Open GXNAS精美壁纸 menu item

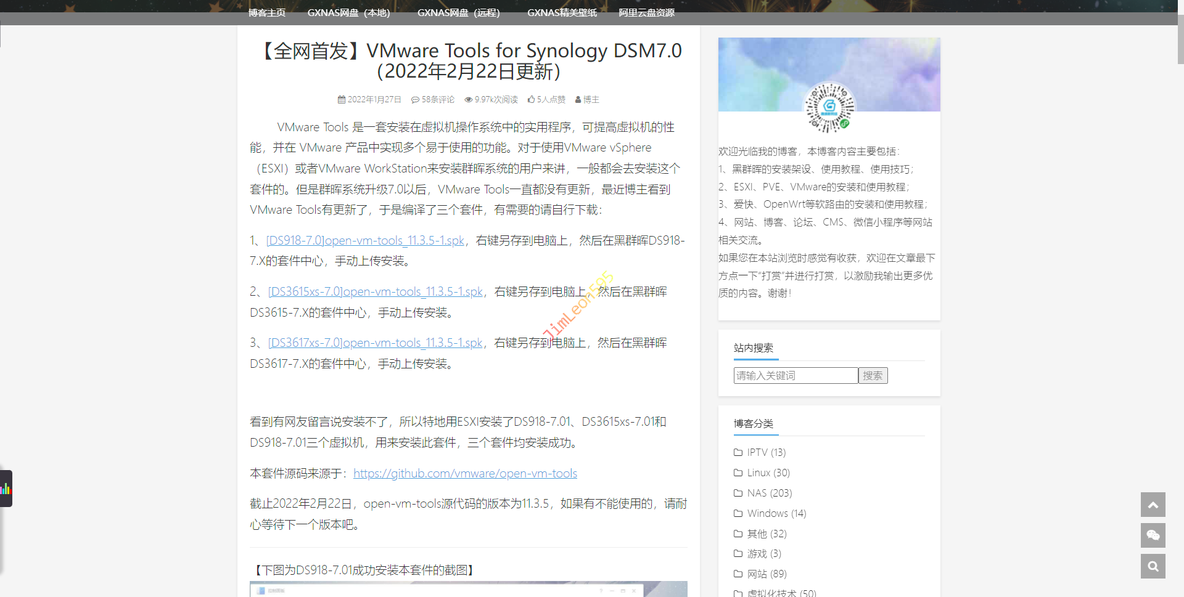(x=562, y=12)
